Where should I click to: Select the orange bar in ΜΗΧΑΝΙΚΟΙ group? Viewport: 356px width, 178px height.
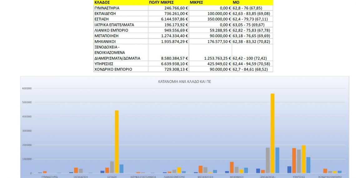click(232, 167)
